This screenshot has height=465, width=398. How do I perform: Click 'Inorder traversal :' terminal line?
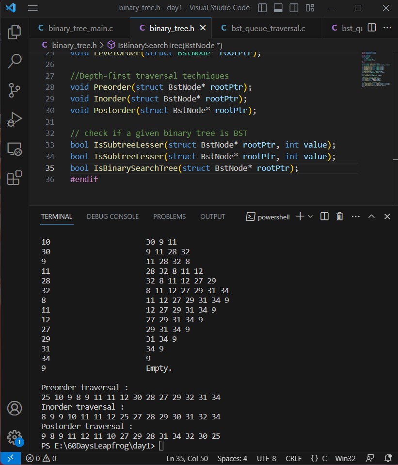[82, 407]
